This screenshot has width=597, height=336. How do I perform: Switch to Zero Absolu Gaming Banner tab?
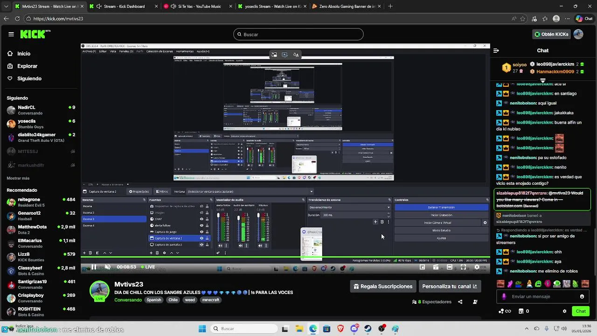tap(346, 7)
